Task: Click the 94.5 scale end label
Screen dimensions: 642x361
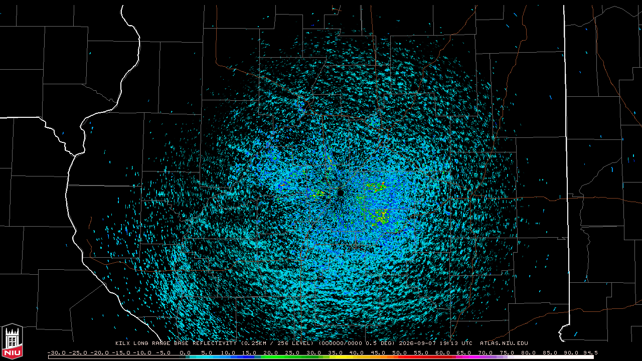Action: click(589, 352)
